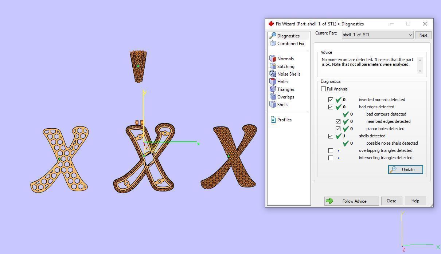Click green checkmark beside bad contours detected
The width and height of the screenshot is (441, 254).
[x=346, y=114]
